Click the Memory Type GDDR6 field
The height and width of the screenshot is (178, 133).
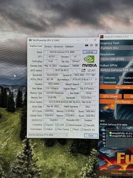(x=55, y=93)
